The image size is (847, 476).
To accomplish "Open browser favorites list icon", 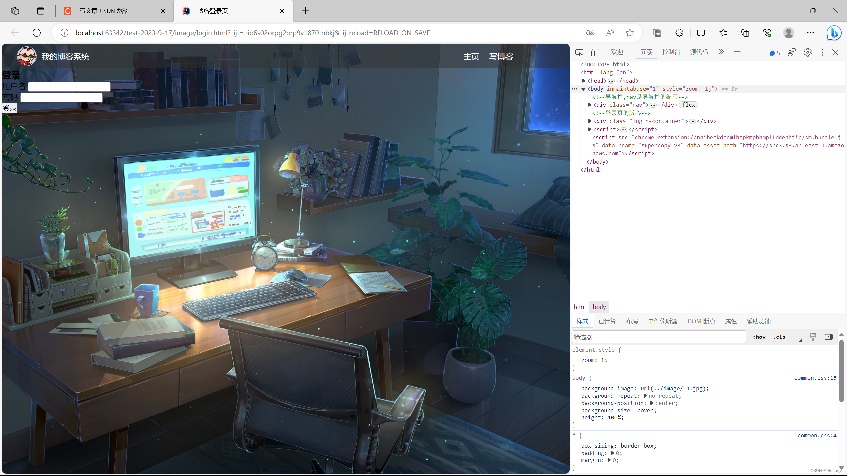I will coord(723,33).
